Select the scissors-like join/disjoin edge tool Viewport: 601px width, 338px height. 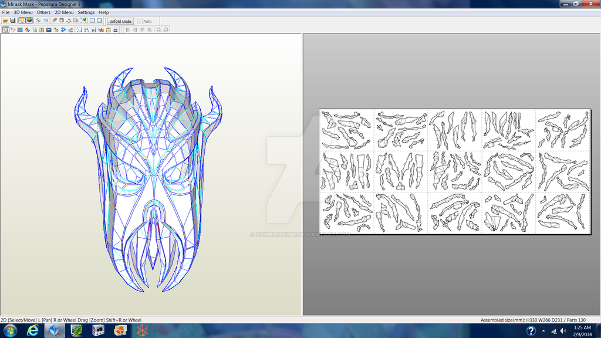[13, 29]
